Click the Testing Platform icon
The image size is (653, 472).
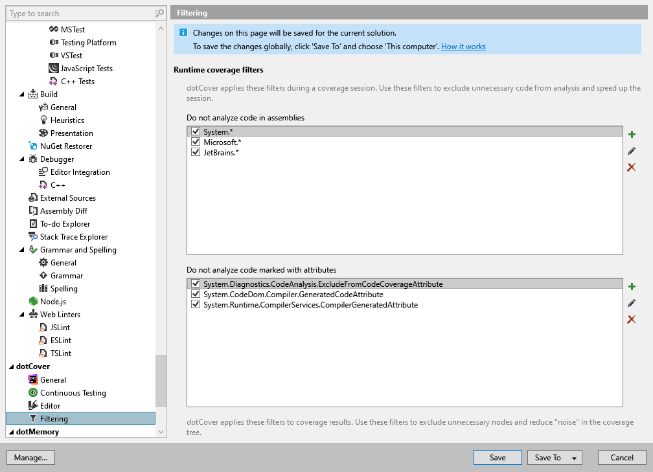54,42
